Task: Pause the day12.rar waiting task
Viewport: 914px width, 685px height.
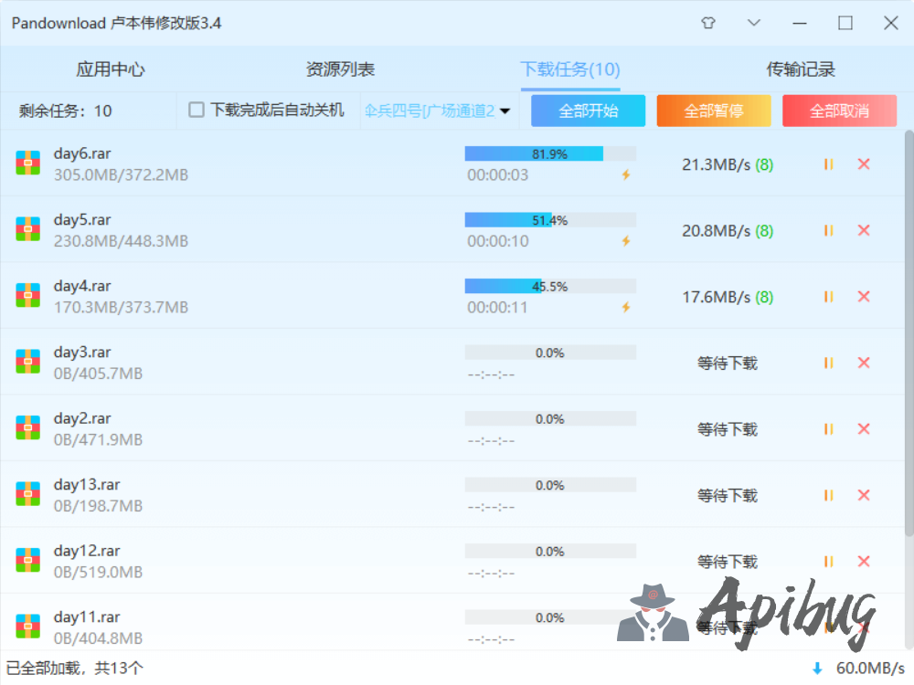Action: tap(828, 561)
